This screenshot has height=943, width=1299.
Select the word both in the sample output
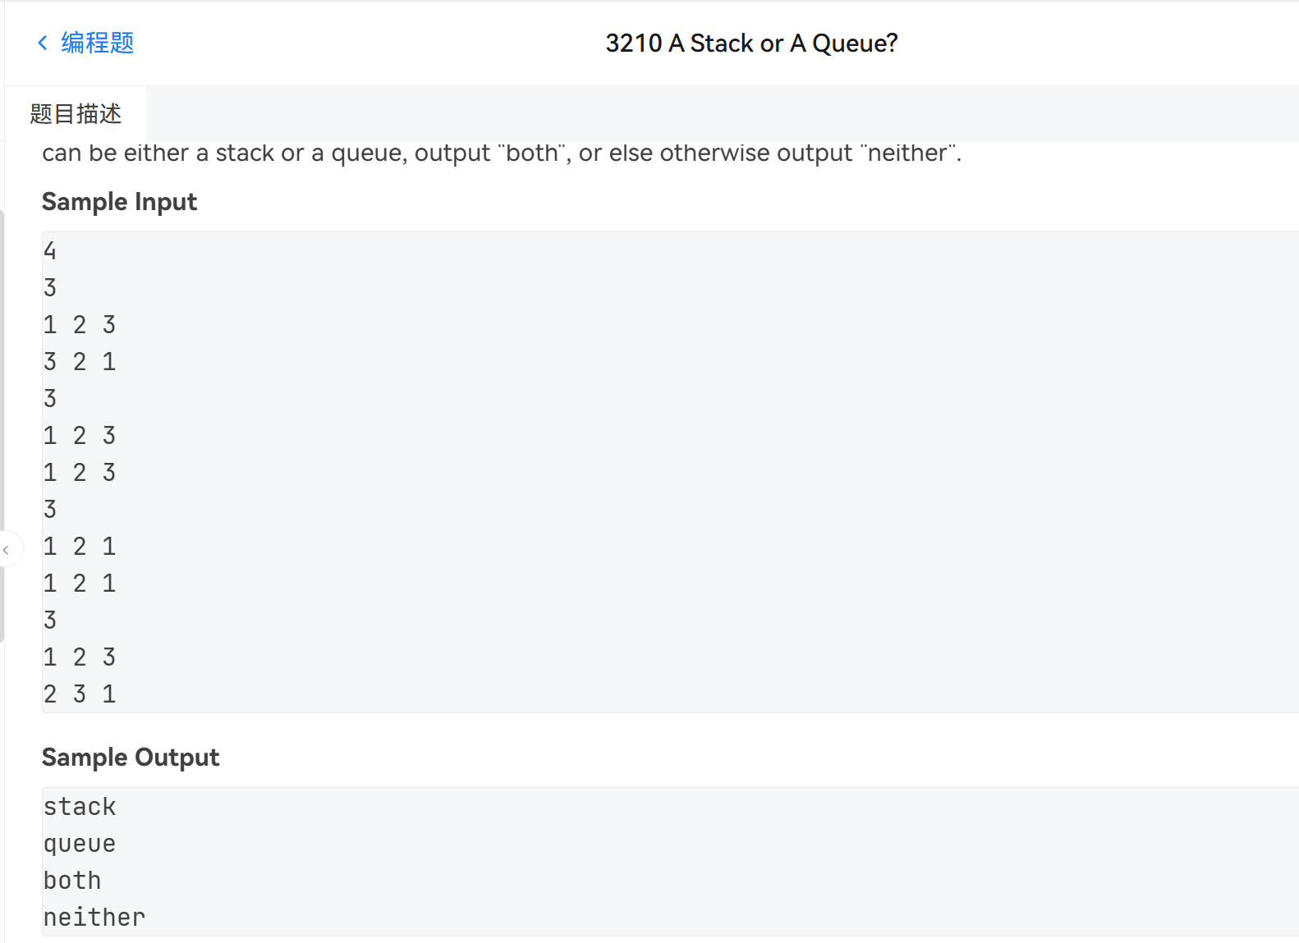coord(72,880)
